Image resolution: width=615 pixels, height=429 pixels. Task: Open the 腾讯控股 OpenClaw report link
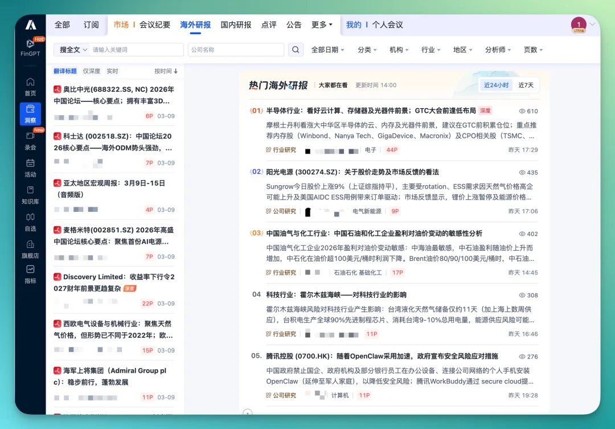pyautogui.click(x=380, y=356)
